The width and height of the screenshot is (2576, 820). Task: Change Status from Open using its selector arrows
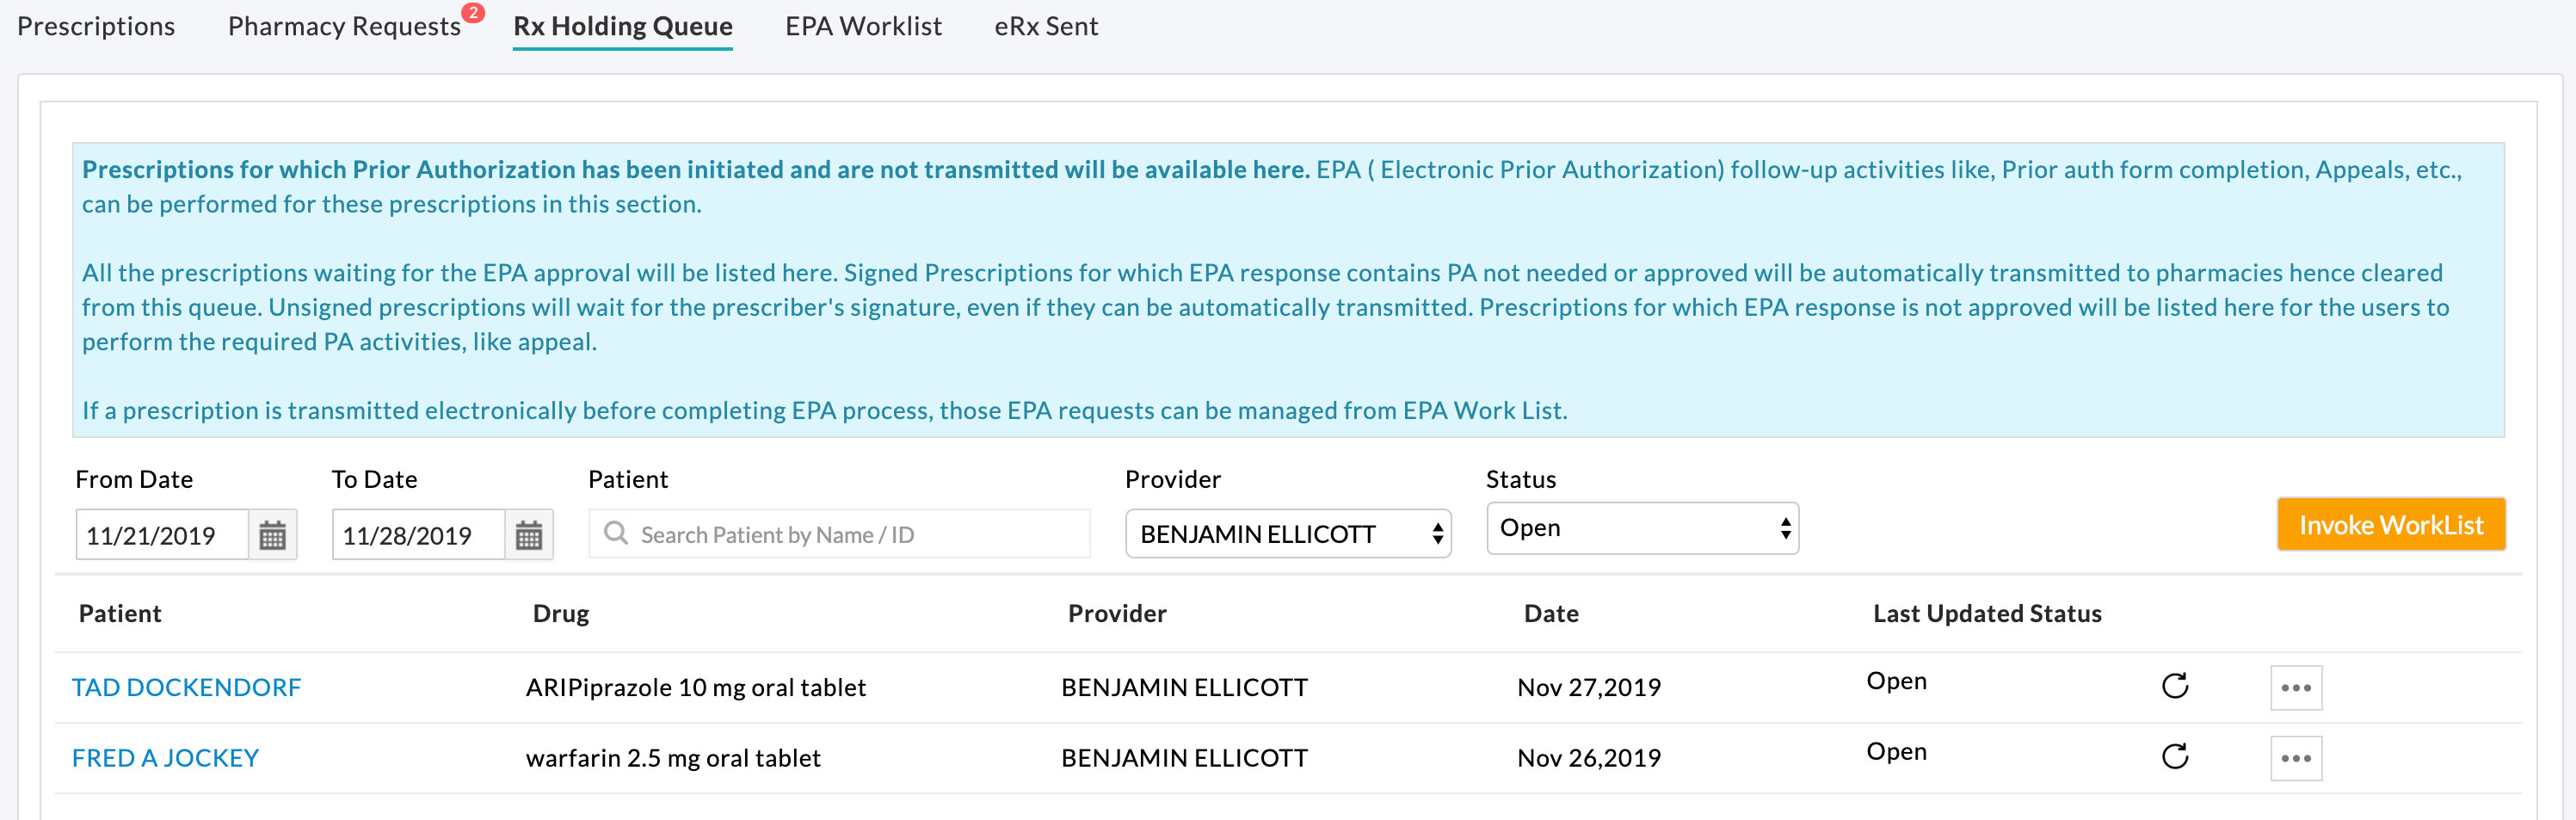tap(1786, 528)
